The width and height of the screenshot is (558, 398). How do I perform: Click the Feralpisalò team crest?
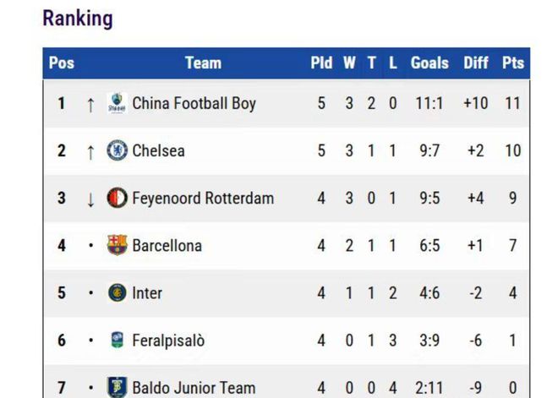(117, 341)
